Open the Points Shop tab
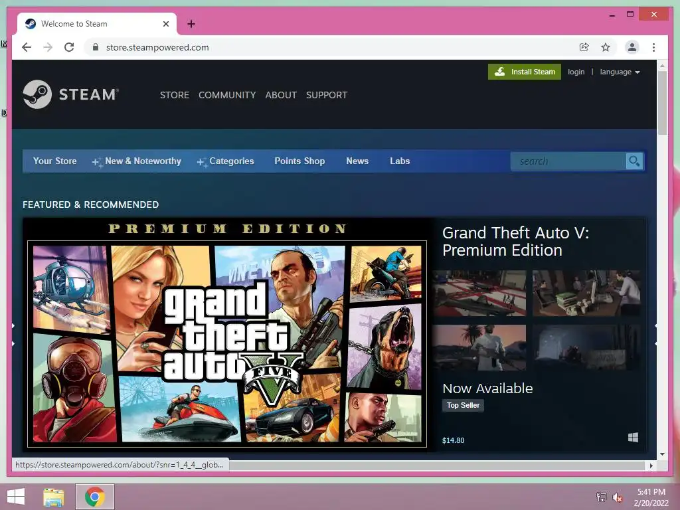The image size is (680, 510). pyautogui.click(x=299, y=161)
